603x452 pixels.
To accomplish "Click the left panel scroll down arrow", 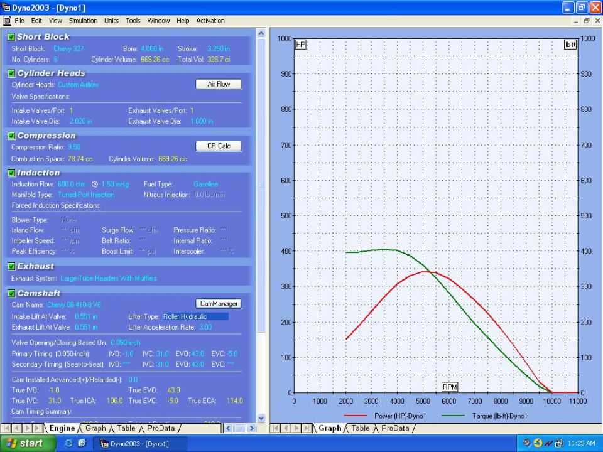I will [261, 418].
